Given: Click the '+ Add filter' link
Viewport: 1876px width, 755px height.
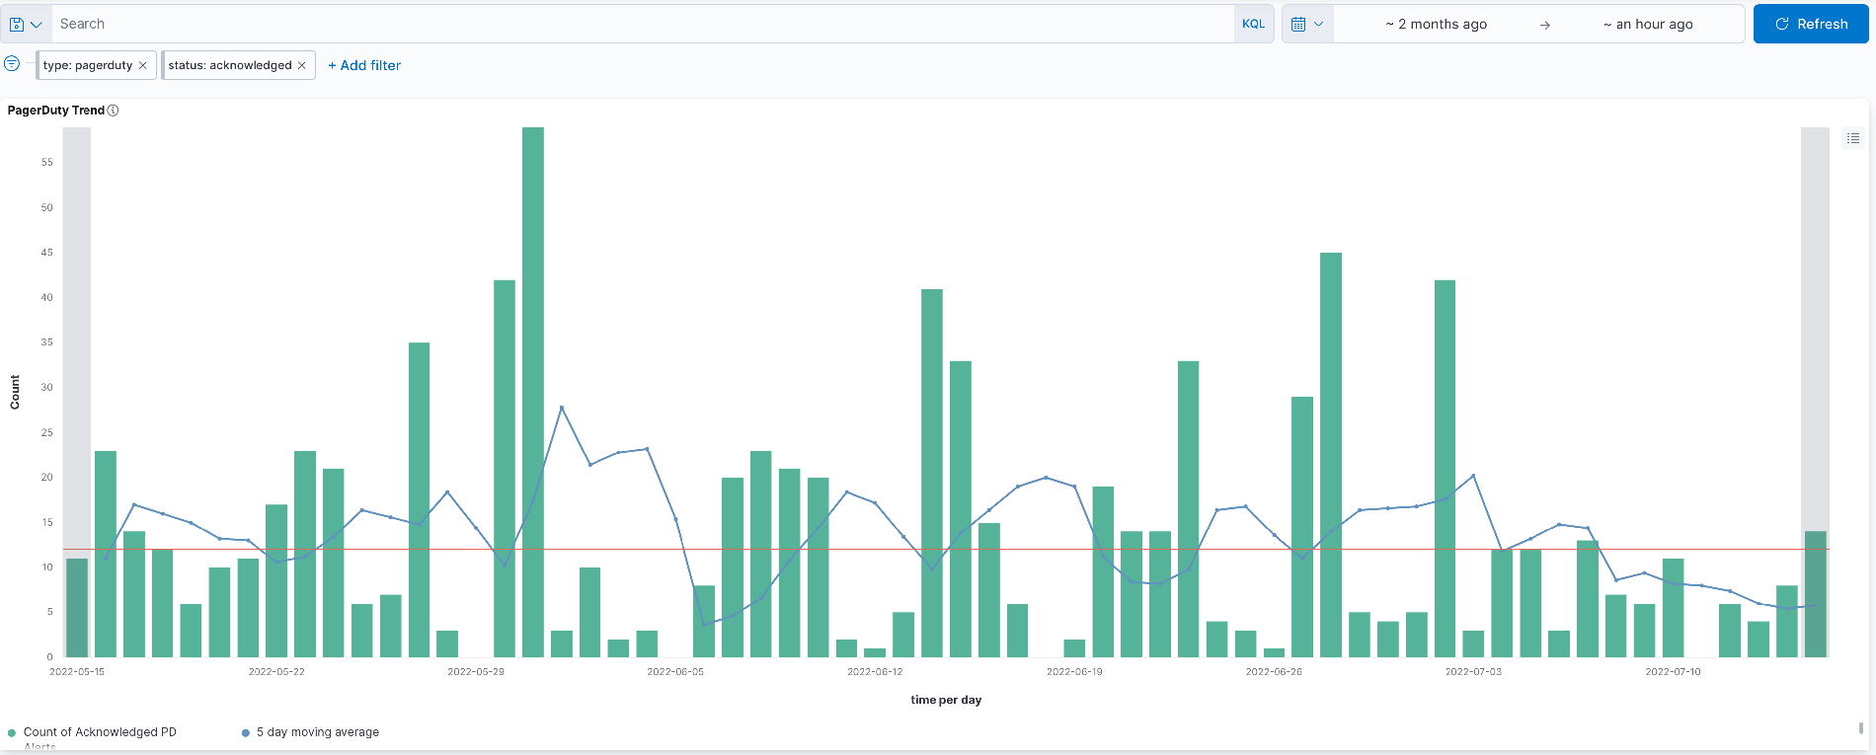Looking at the screenshot, I should (x=364, y=65).
